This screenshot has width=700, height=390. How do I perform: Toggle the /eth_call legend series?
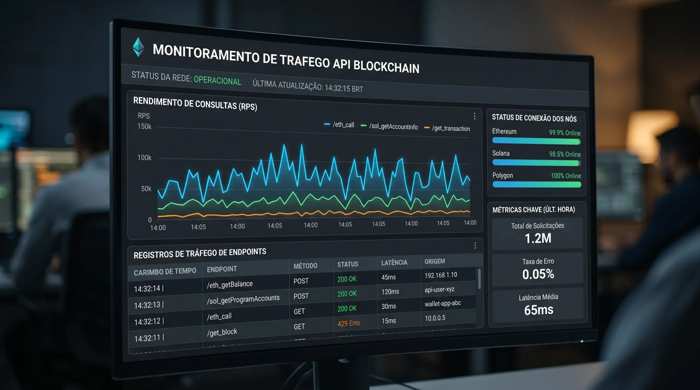point(339,124)
